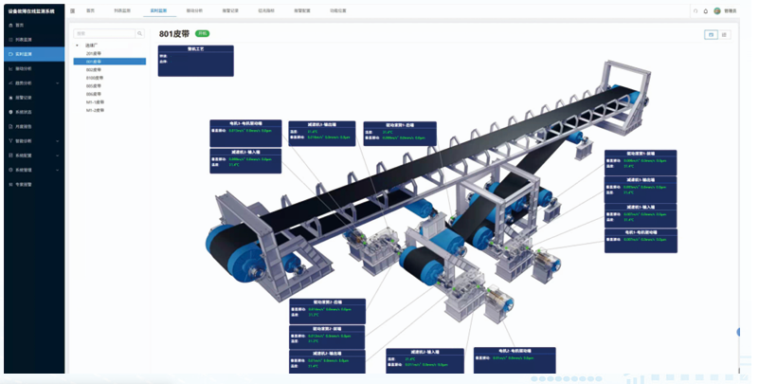Click the 电机2-电机驱动端 data card

tap(515, 360)
